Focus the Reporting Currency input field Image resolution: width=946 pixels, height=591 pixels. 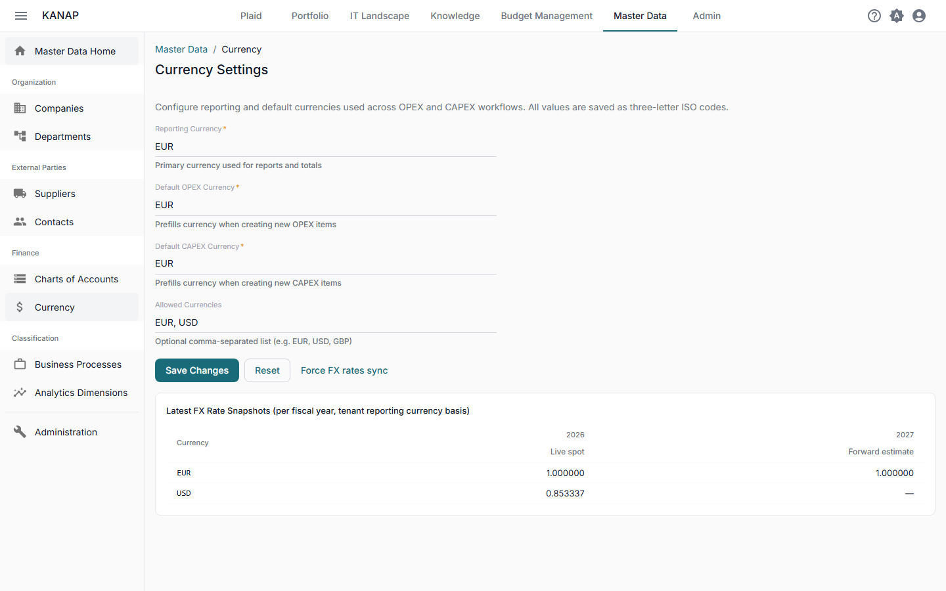326,146
